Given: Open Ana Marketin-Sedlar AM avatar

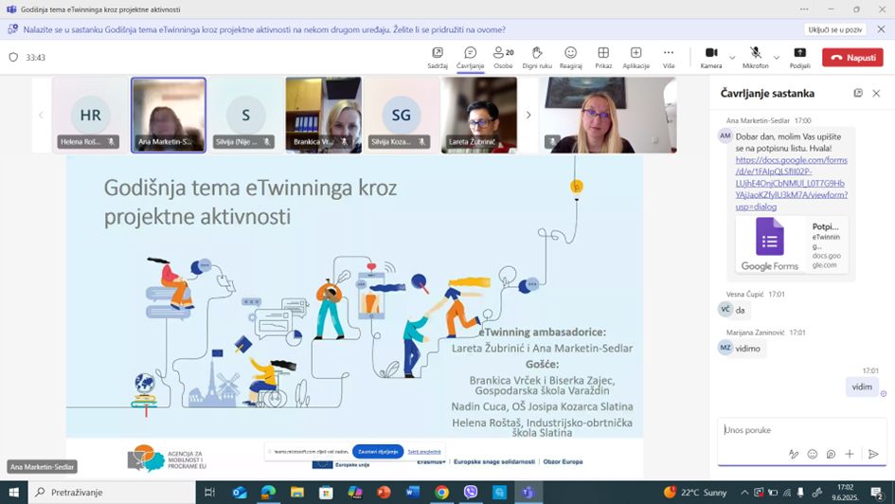Looking at the screenshot, I should 725,135.
